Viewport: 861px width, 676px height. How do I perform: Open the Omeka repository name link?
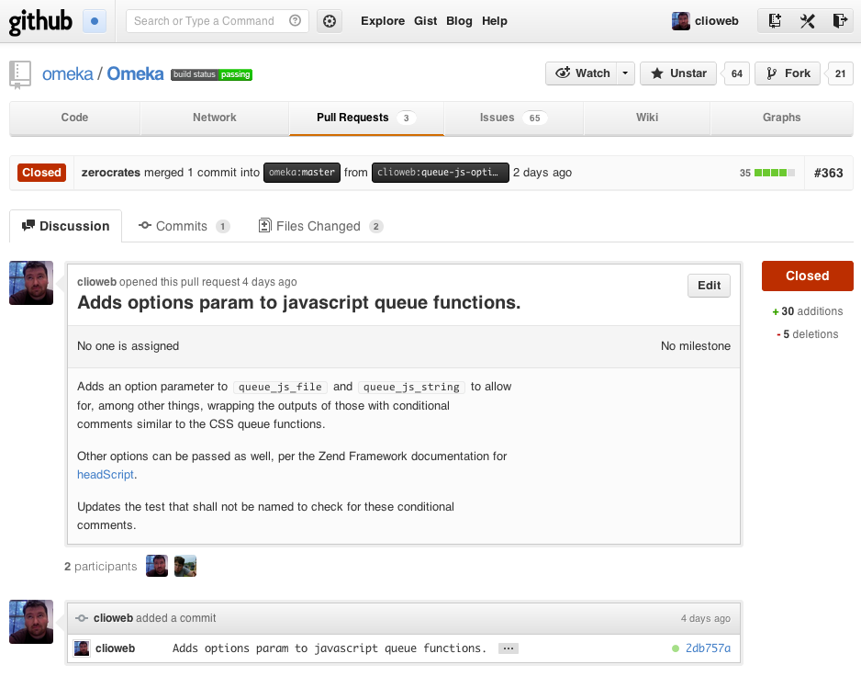tap(135, 73)
